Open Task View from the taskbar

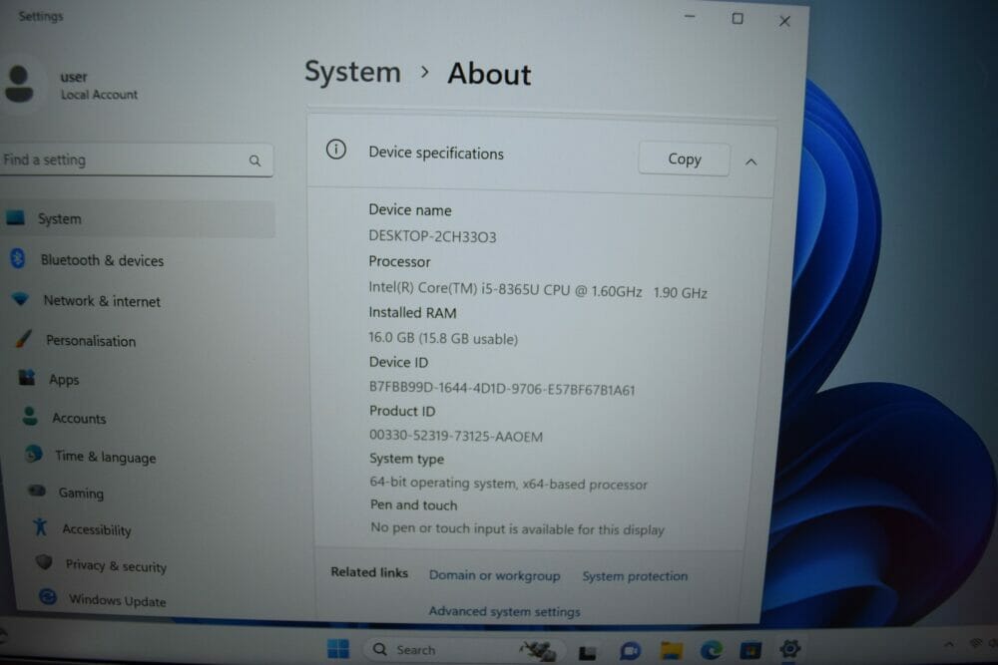[588, 652]
